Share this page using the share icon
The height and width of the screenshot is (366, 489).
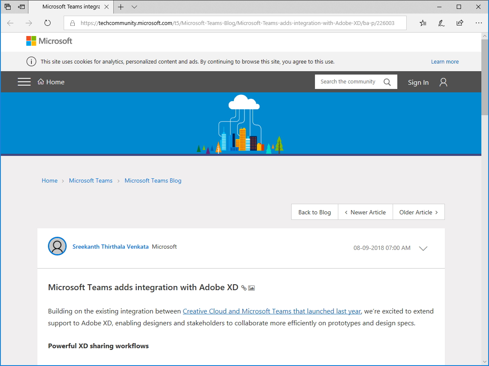(460, 23)
